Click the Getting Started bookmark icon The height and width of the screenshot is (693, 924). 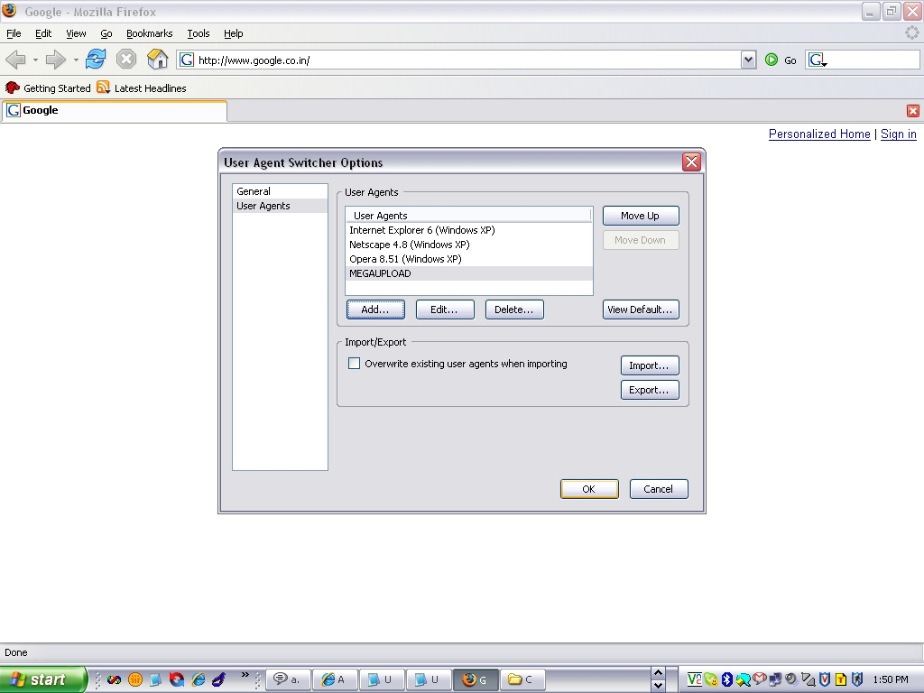(13, 88)
